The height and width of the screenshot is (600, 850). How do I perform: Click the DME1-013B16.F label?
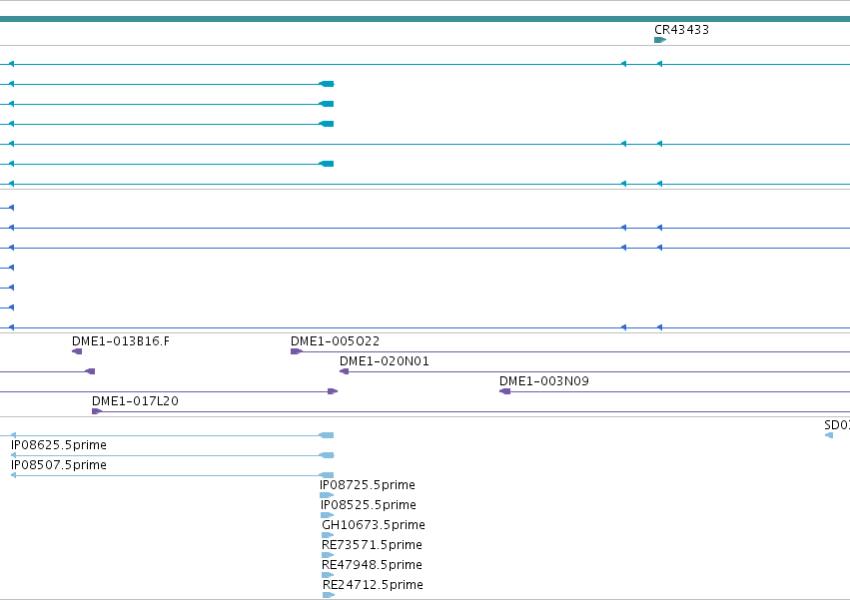click(x=120, y=341)
